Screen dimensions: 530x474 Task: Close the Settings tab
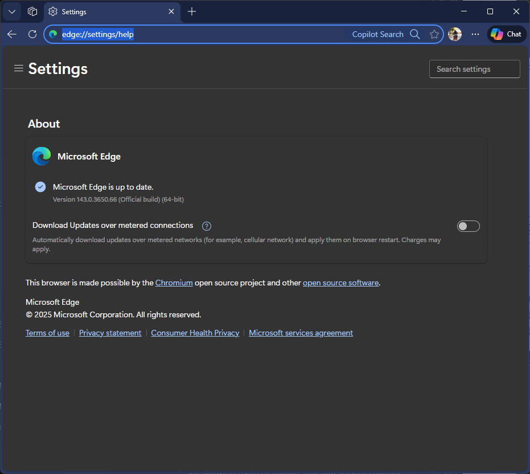(171, 11)
